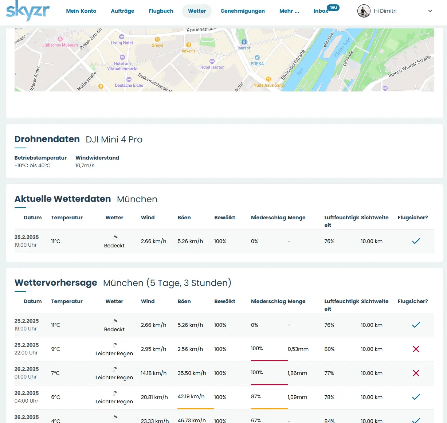Click the 5.26 km/h gust value in Aktuelle Wetterdaten

pos(190,241)
